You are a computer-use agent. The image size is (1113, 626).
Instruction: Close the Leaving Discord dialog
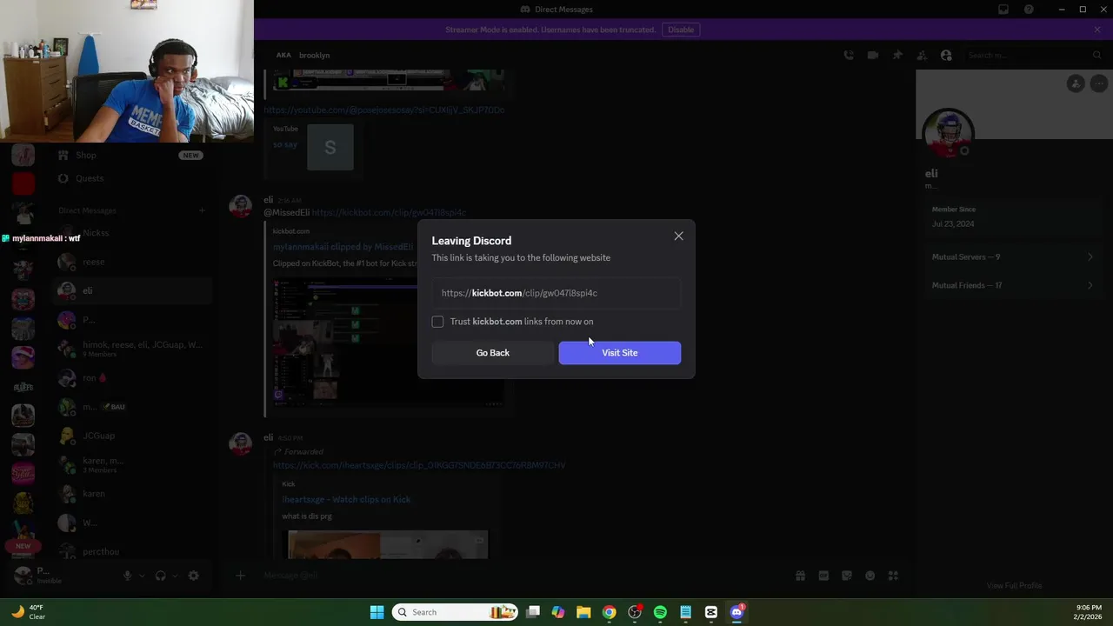pos(678,236)
